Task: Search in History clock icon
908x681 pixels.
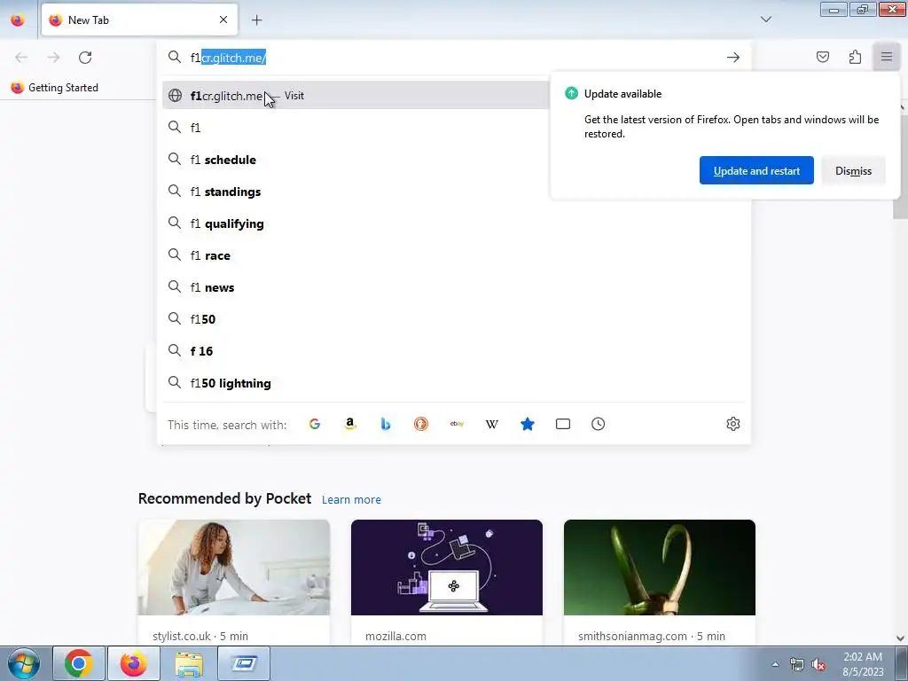Action: pos(599,424)
